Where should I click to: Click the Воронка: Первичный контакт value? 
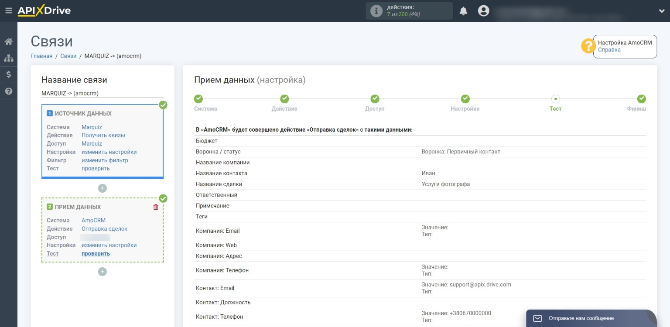(461, 152)
